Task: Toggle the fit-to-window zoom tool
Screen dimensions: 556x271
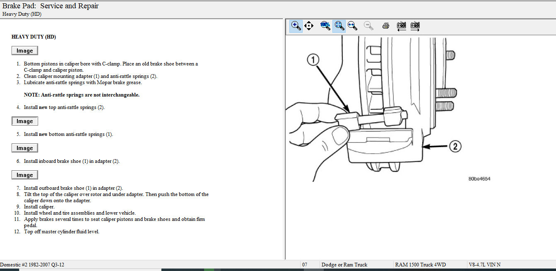Action: 339,26
